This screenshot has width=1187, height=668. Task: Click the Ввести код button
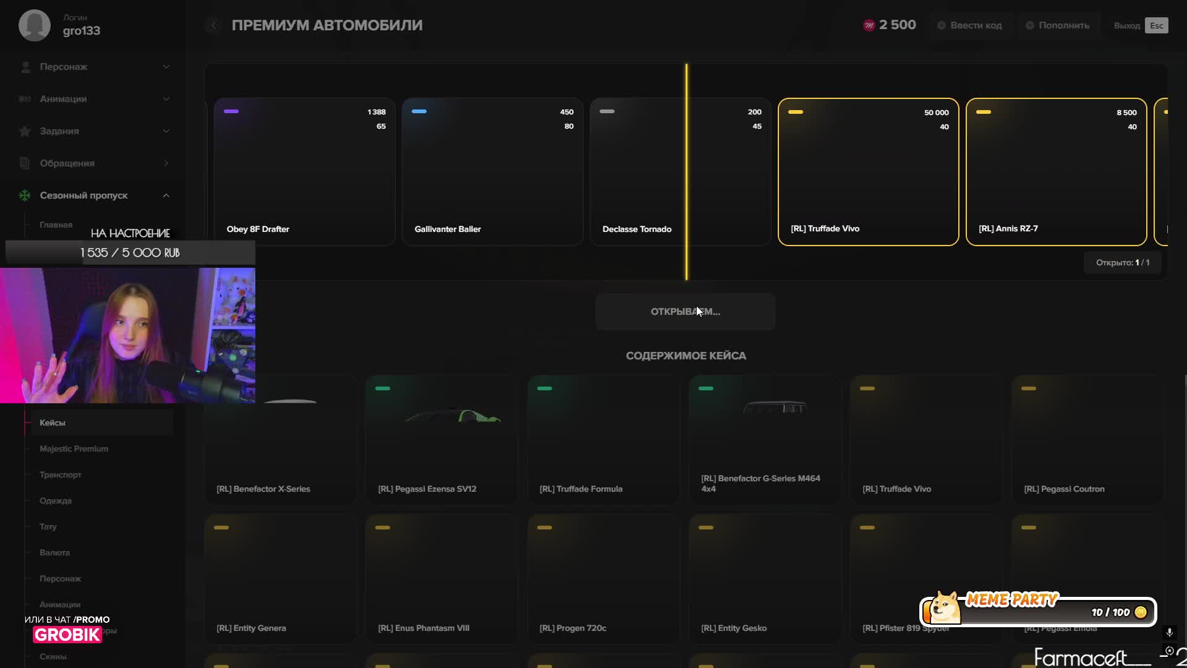tap(969, 25)
